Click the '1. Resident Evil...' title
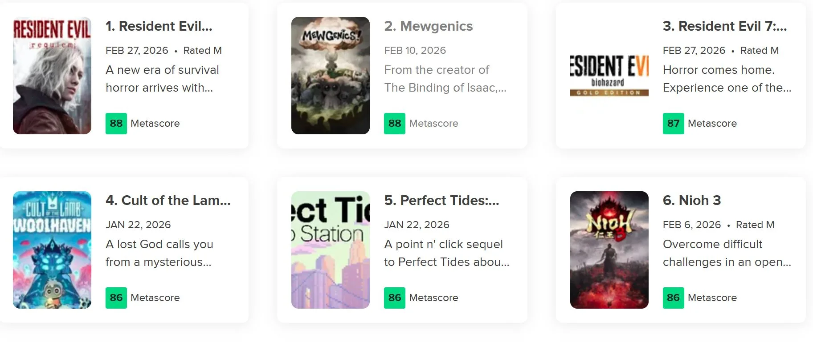813x342 pixels. [159, 26]
